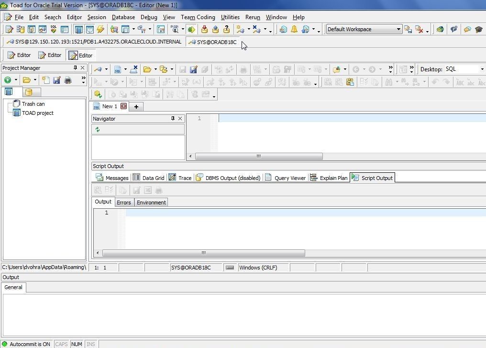Screen dimensions: 486x348
Task: Open the Database menu
Action: (123, 17)
